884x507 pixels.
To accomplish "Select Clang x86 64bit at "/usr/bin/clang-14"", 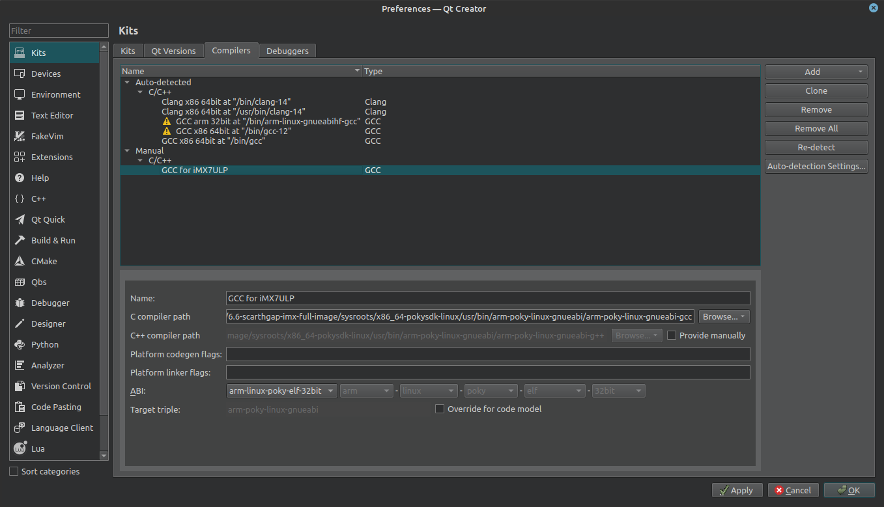I will tap(233, 111).
